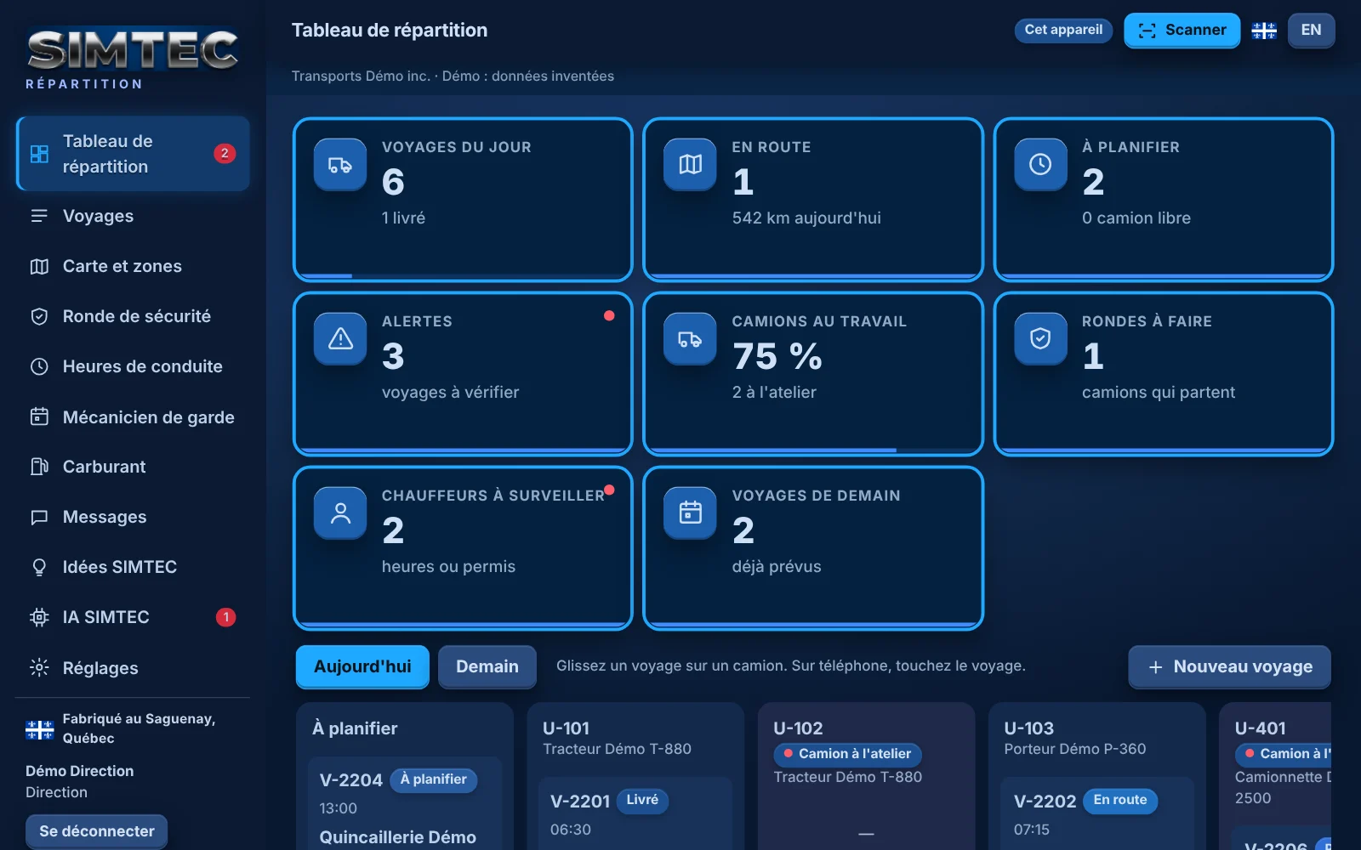The image size is (1361, 850).
Task: Click the Voyages du jour truck icon
Action: 340,165
